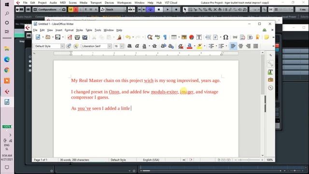Toggle Align Left button
The width and height of the screenshot is (309, 174).
233,46
